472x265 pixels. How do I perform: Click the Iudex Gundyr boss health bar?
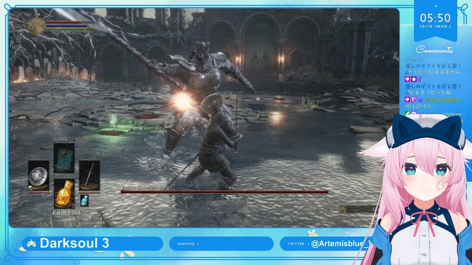(224, 192)
